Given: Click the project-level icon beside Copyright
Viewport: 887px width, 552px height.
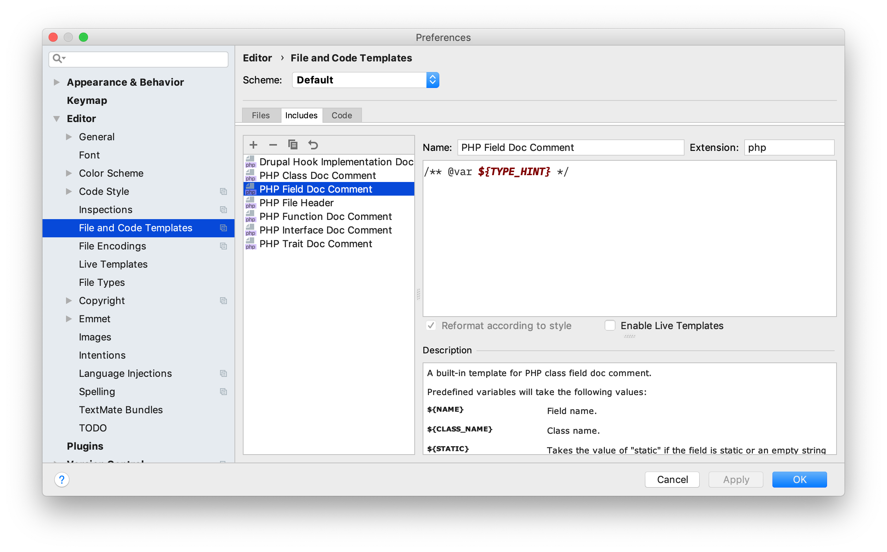Looking at the screenshot, I should click(223, 301).
